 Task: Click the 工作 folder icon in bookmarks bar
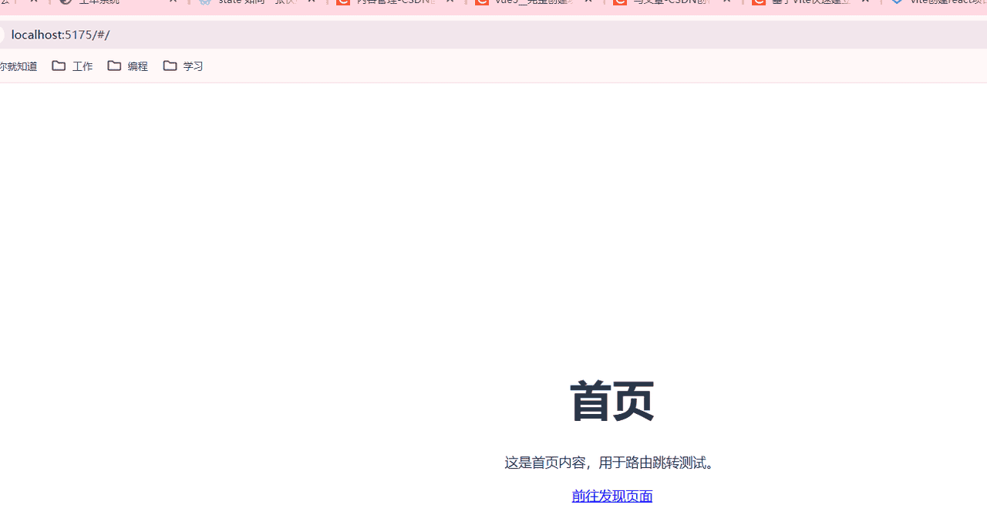coord(59,66)
